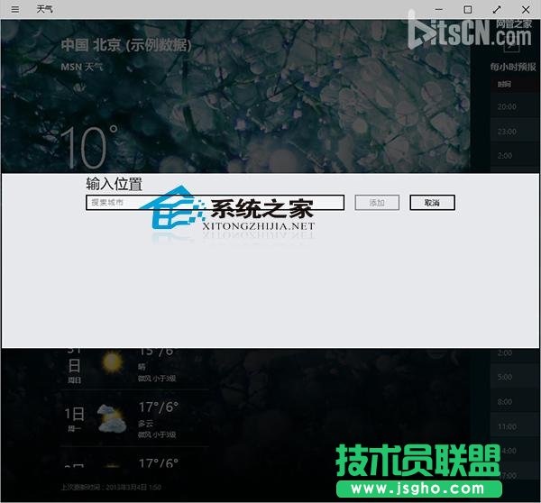Minimize the weather window
This screenshot has height=503, width=541.
coord(439,9)
